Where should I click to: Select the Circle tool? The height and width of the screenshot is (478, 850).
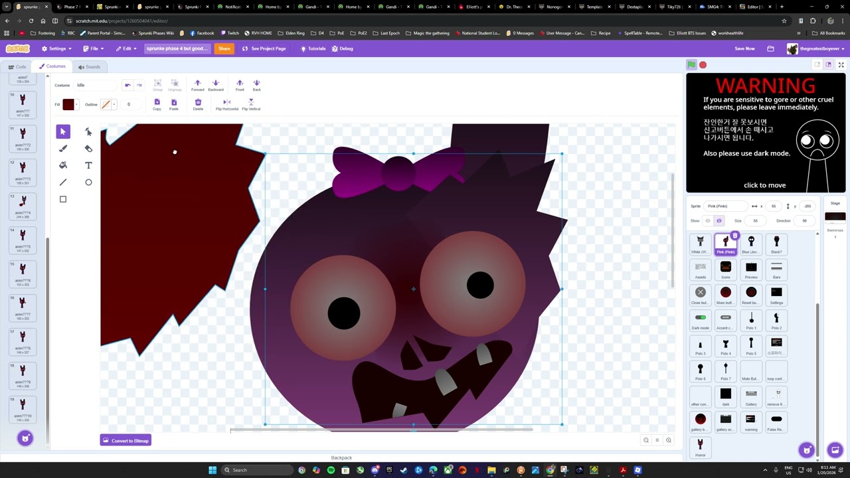[x=88, y=183]
